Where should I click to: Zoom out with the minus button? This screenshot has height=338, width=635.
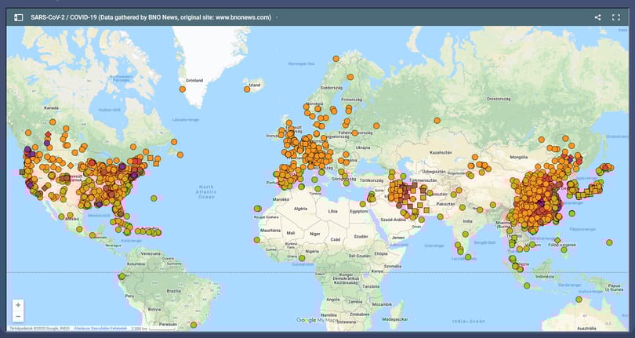[18, 317]
